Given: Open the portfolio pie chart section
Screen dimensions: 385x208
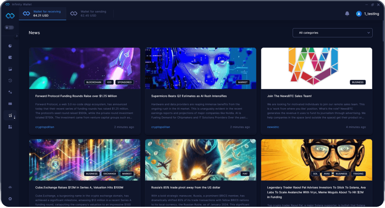Looking at the screenshot, I should point(10,46).
